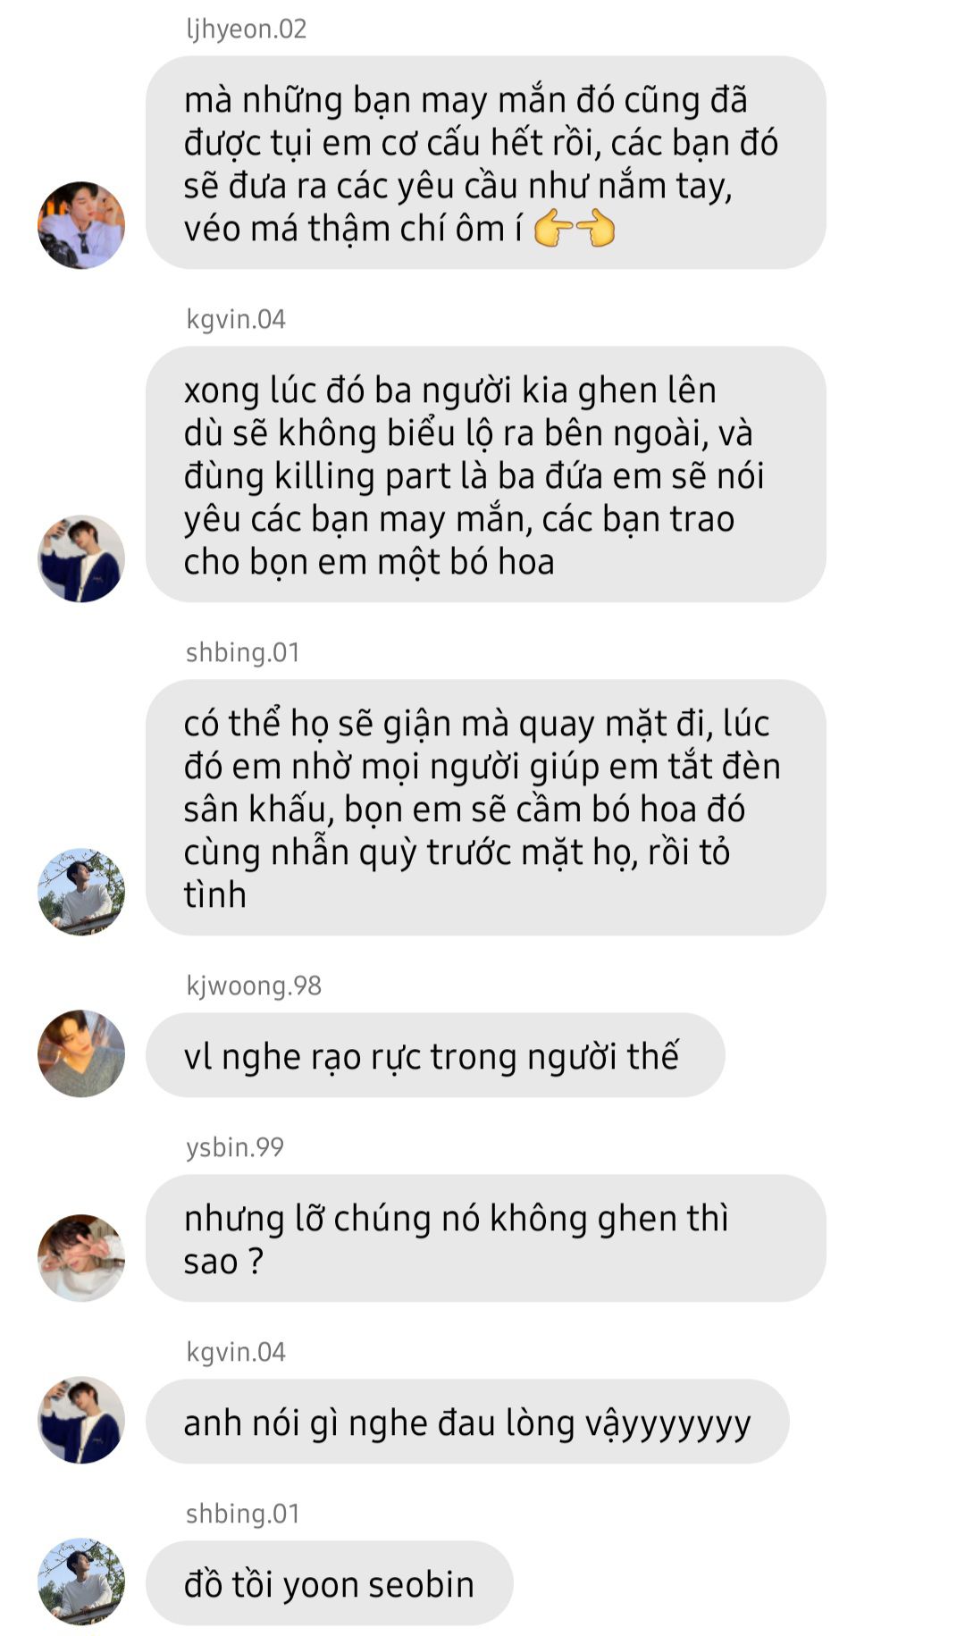Tap shbing.01's avatar beside the 'yoon seobin' message
This screenshot has height=1636, width=965.
tap(81, 1581)
